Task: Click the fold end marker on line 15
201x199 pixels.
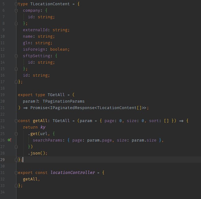Action: point(16,69)
